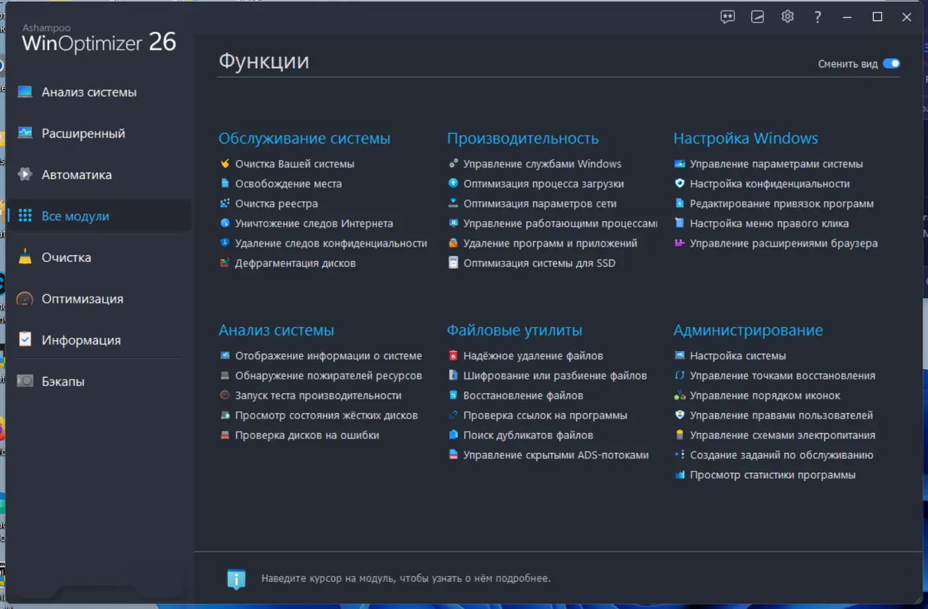Click the Оптимизация процесса загрузки icon
Screen dimensions: 928x609
[x=453, y=184]
